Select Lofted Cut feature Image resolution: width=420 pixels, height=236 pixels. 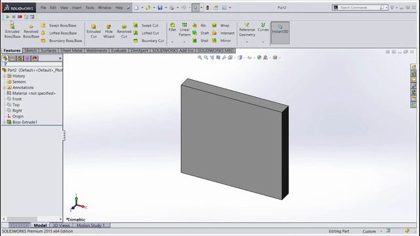point(146,33)
